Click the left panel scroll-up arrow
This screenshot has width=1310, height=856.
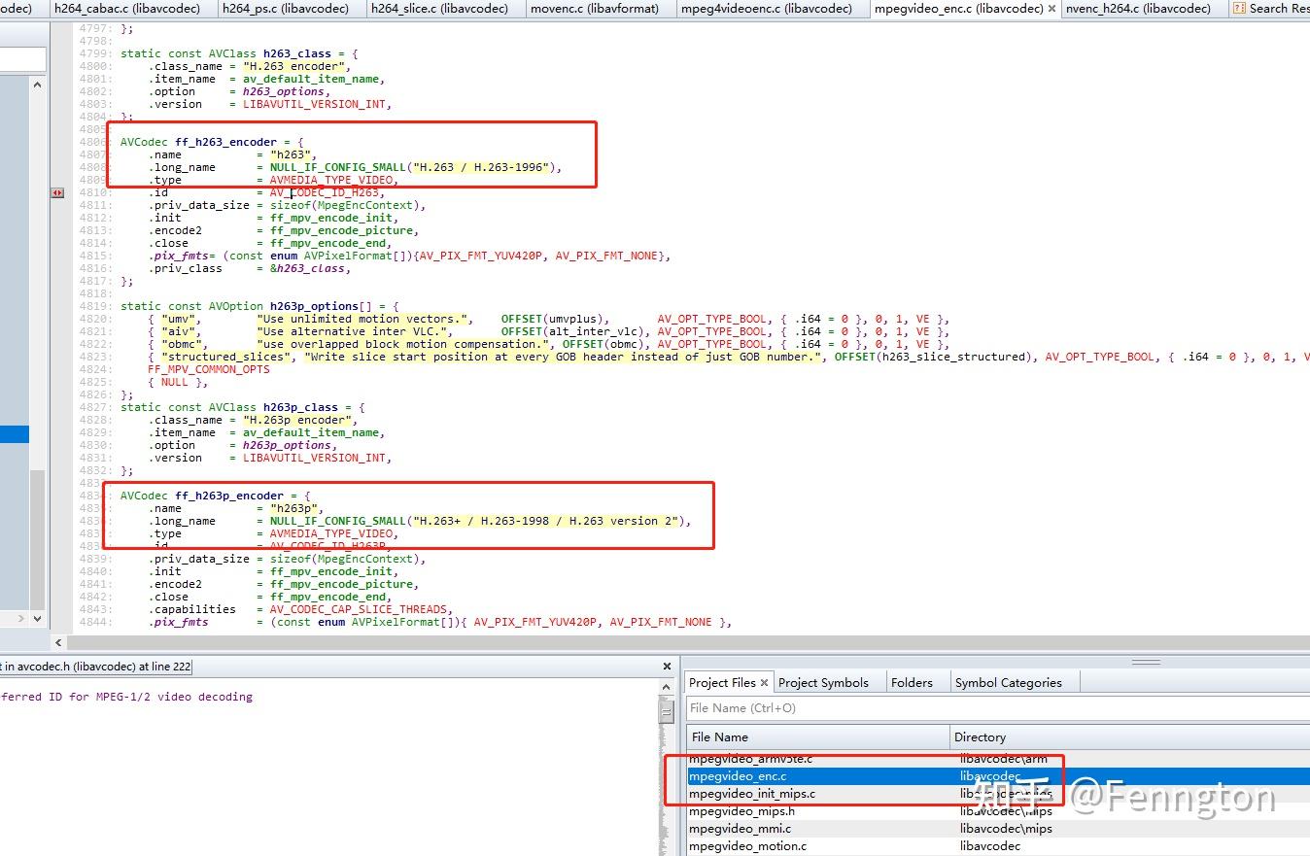38,85
